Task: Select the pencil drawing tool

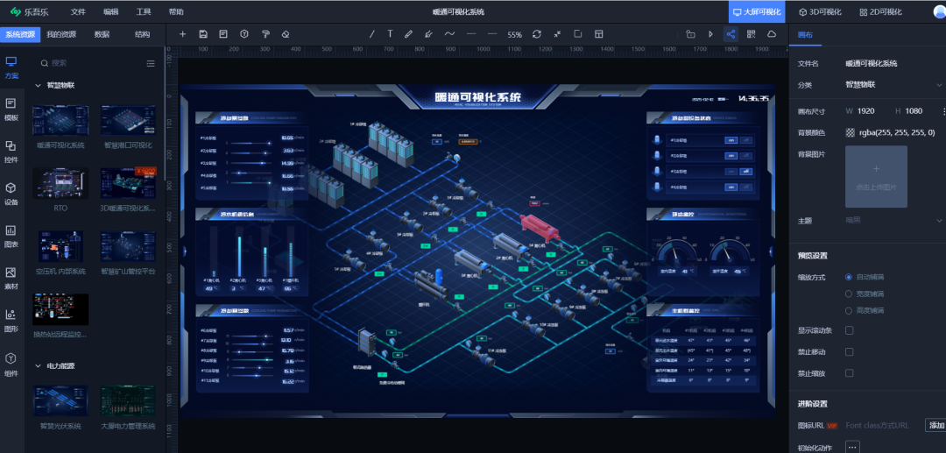Action: (408, 34)
